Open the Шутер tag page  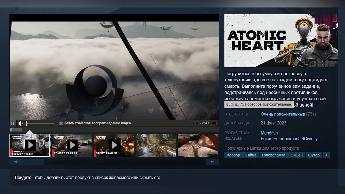(x=314, y=155)
